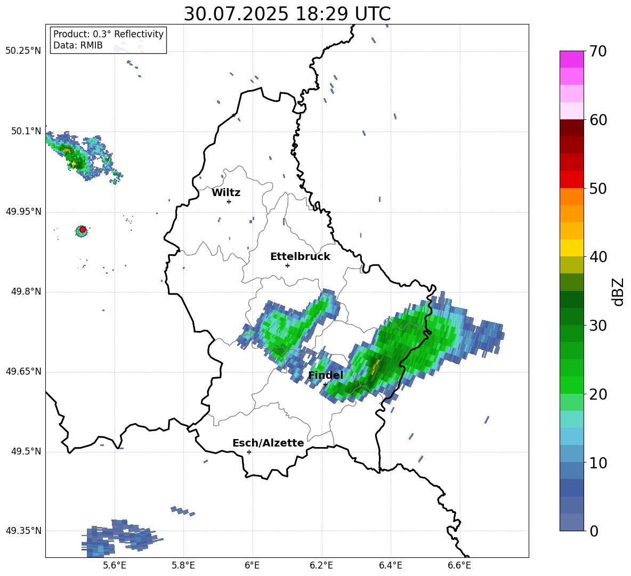This screenshot has height=576, width=631.
Task: Click the 6.2°E longitude label
Action: click(321, 565)
